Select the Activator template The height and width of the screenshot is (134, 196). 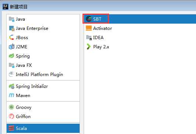(x=140, y=28)
